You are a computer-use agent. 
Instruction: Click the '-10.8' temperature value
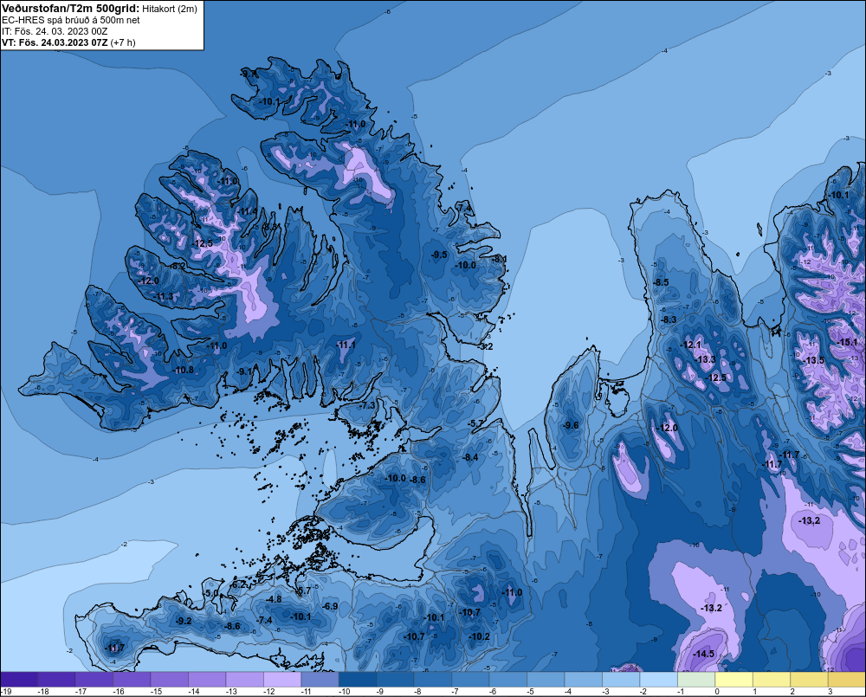pyautogui.click(x=184, y=370)
